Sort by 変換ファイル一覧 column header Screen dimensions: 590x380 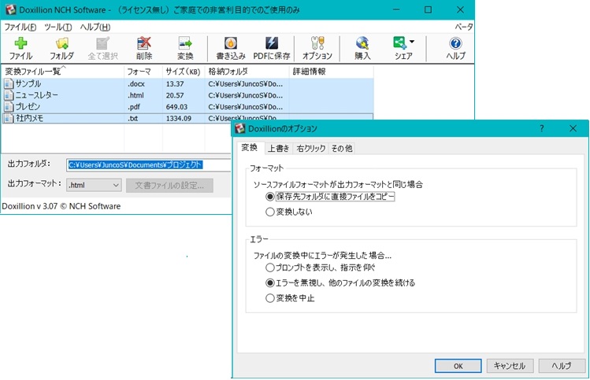[x=62, y=72]
